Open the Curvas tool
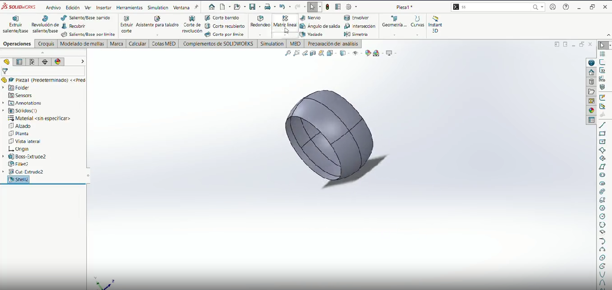The image size is (612, 290). 417,22
